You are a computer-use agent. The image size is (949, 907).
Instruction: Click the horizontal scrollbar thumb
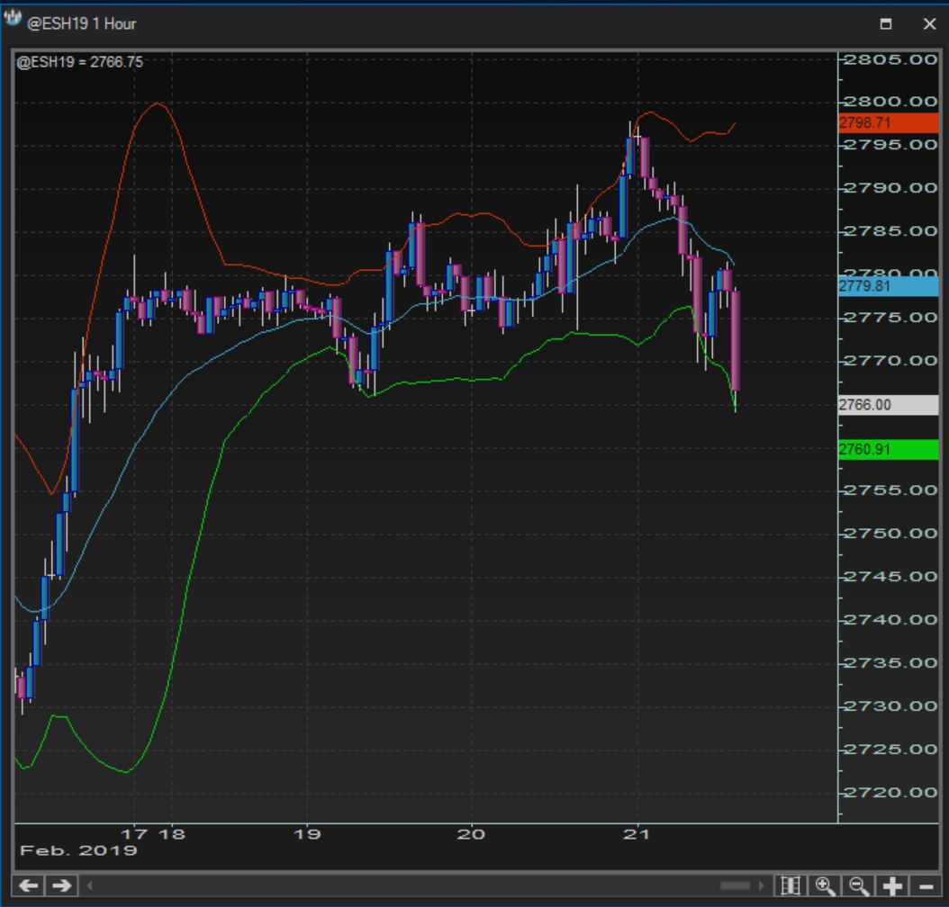735,885
